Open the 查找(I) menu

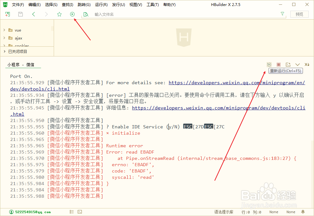[x=68, y=5]
